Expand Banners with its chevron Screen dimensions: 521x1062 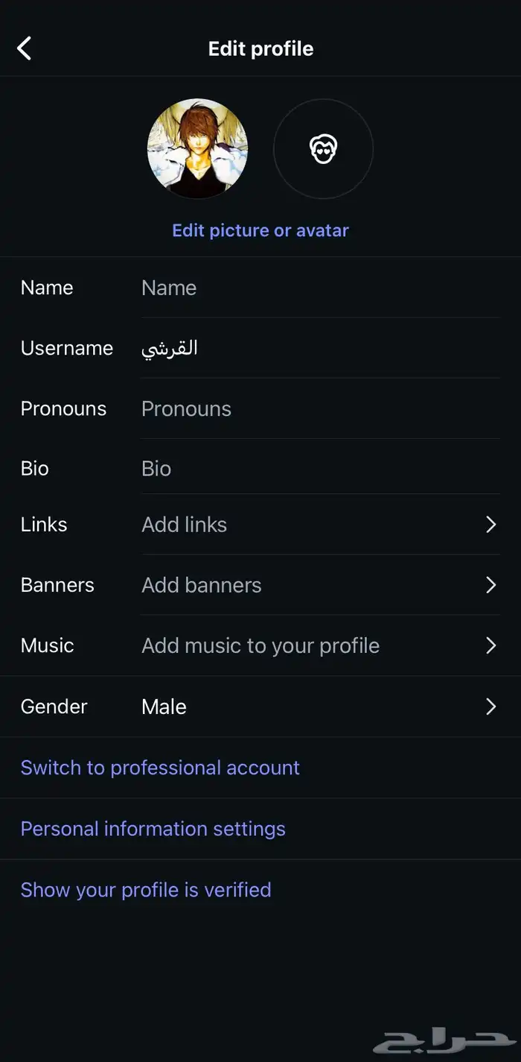pyautogui.click(x=490, y=585)
